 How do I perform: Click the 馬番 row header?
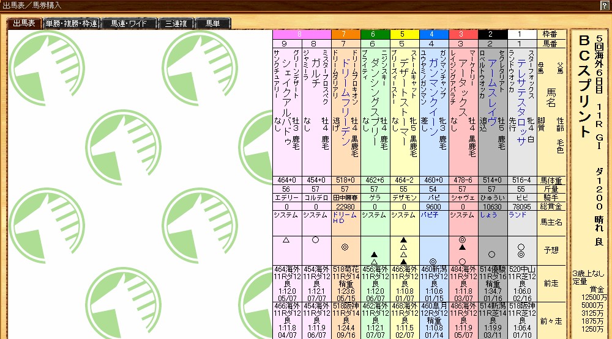point(551,43)
